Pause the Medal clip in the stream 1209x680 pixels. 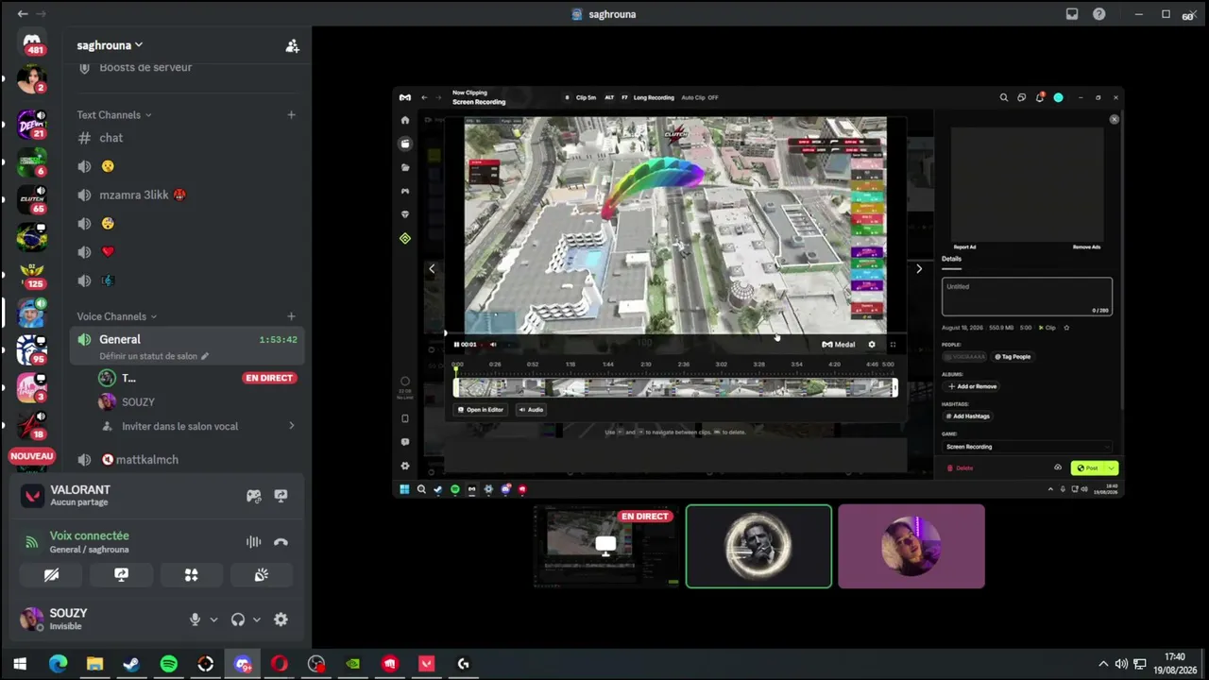pyautogui.click(x=456, y=345)
